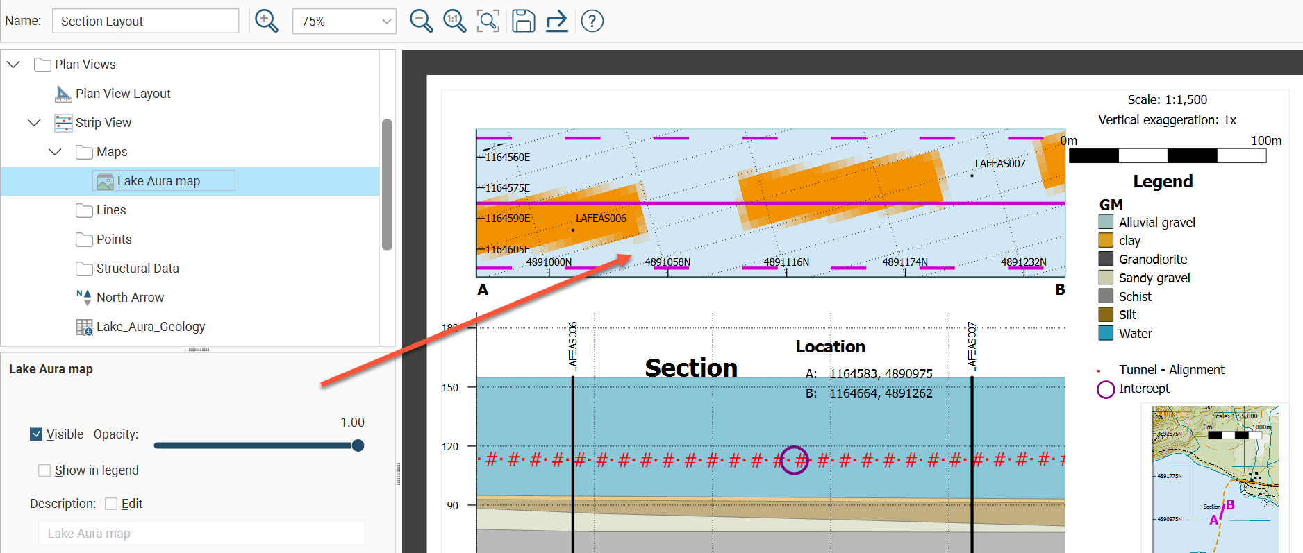
Task: Click the zoom to fit page icon
Action: 488,21
